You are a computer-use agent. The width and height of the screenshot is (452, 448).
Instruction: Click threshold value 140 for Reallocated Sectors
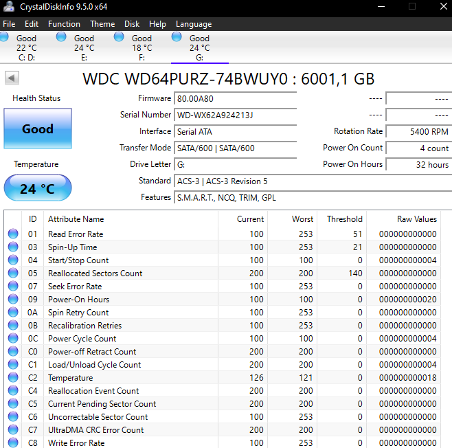point(355,273)
